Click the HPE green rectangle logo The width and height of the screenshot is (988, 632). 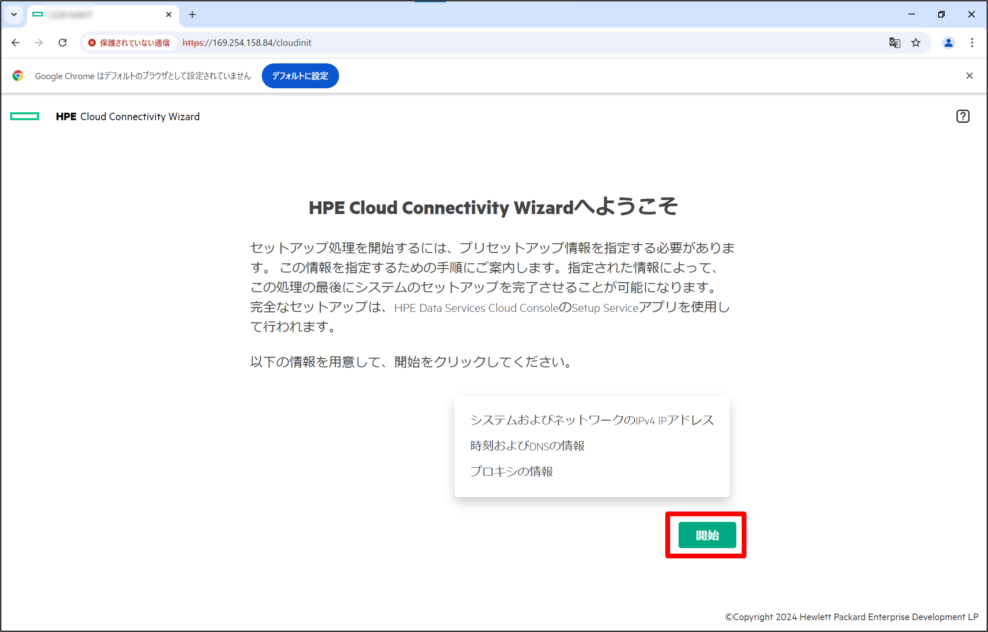click(x=25, y=116)
